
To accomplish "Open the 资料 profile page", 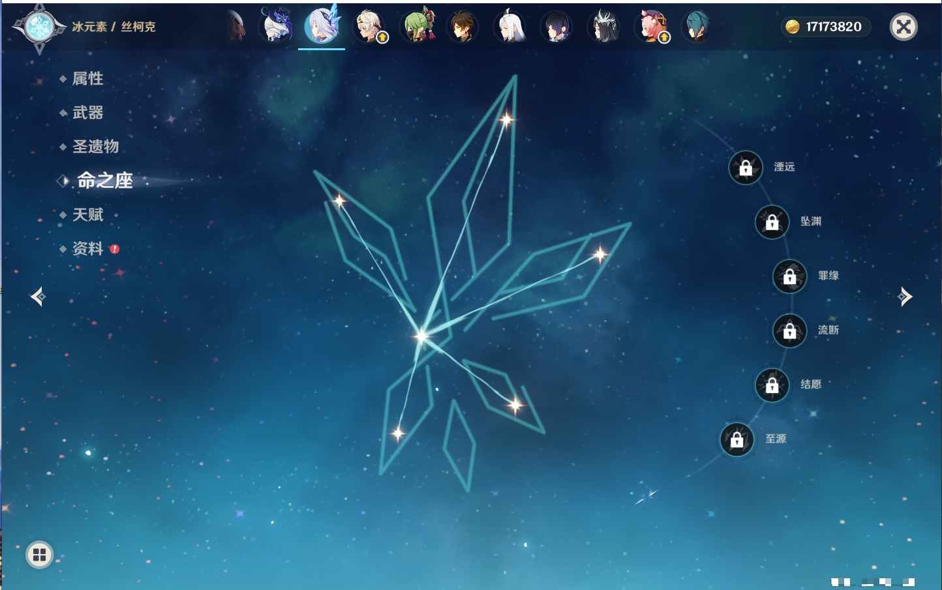I will [87, 248].
